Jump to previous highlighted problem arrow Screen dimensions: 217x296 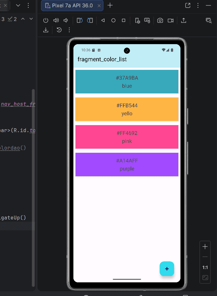pos(23,19)
